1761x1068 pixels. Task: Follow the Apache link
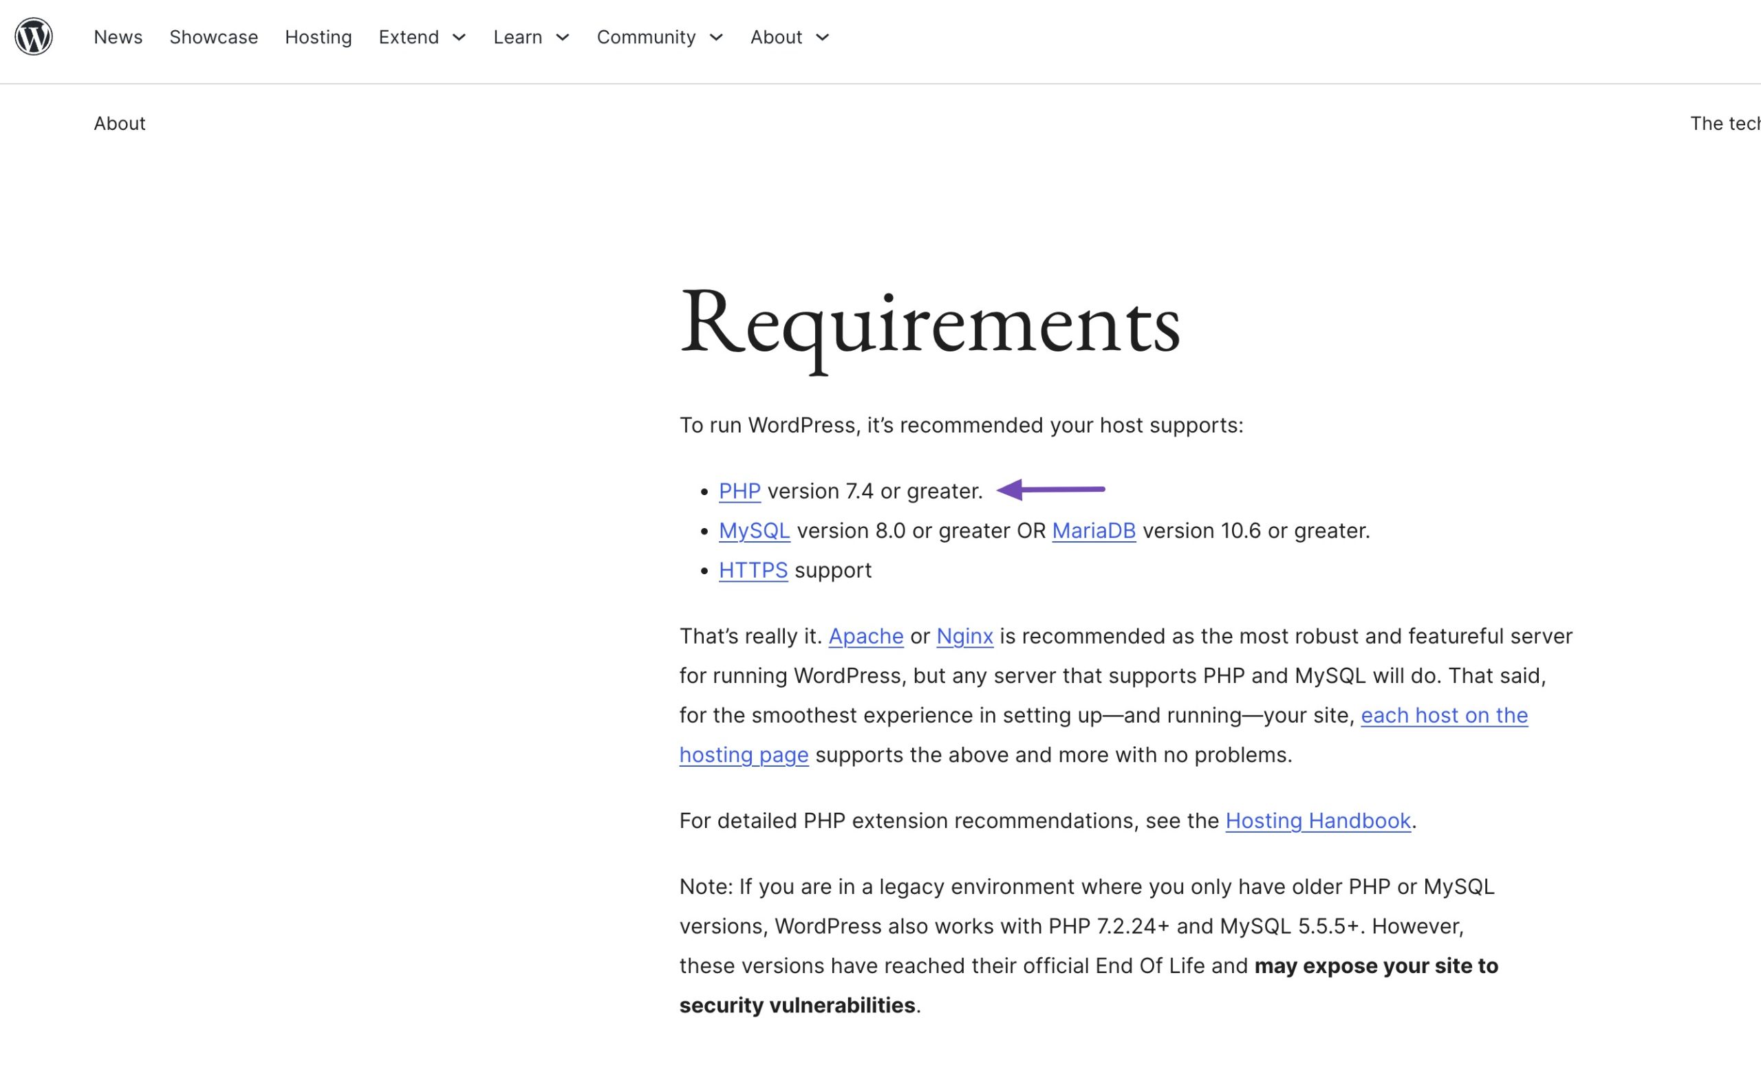(865, 636)
